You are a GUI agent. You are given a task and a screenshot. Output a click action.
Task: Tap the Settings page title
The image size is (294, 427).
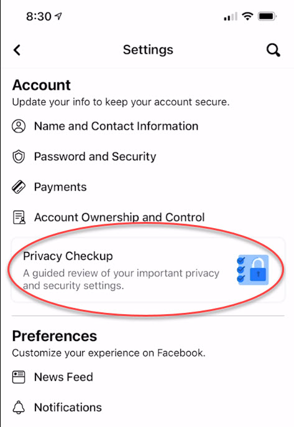pos(148,50)
